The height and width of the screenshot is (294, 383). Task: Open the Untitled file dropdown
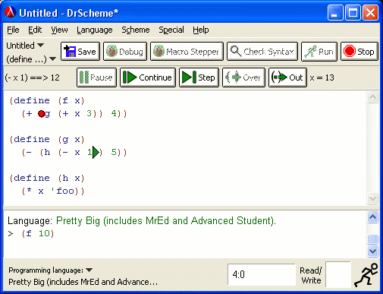point(25,46)
